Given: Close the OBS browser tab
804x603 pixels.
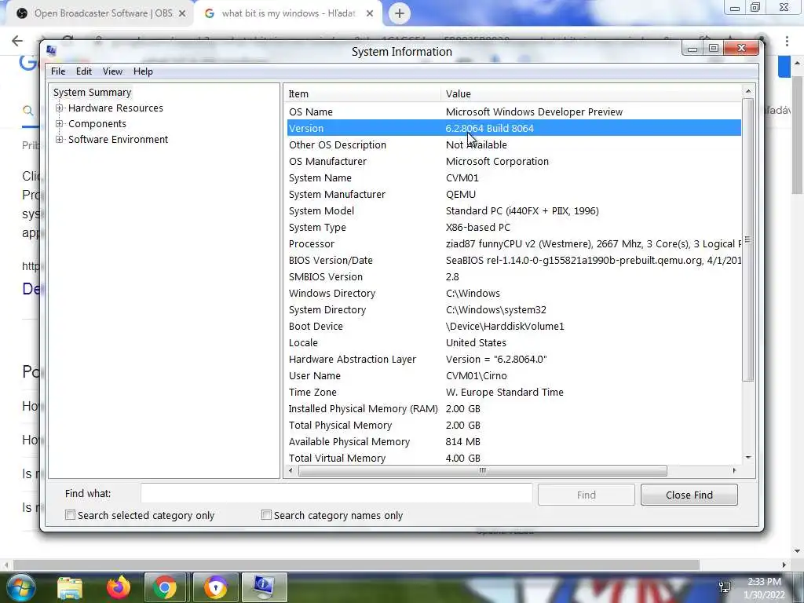Looking at the screenshot, I should pyautogui.click(x=182, y=13).
